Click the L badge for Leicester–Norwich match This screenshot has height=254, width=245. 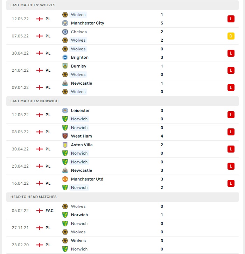click(231, 115)
